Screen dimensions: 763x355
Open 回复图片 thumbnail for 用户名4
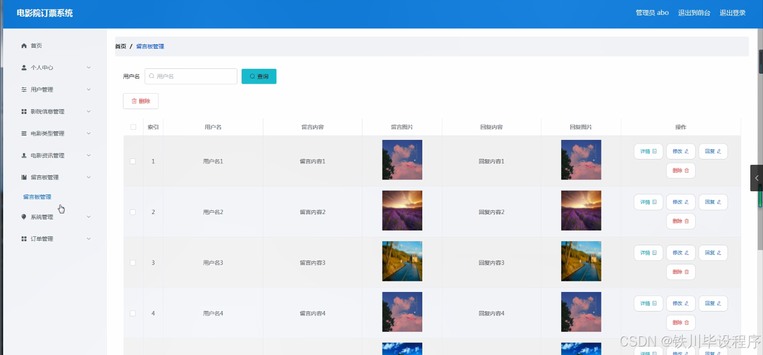coord(581,312)
